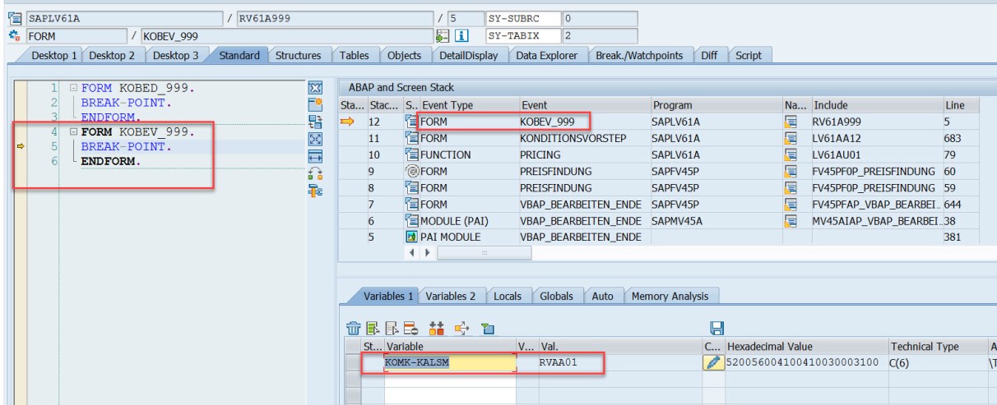The image size is (997, 405).
Task: Click the Event Type column header
Action: coord(446,105)
